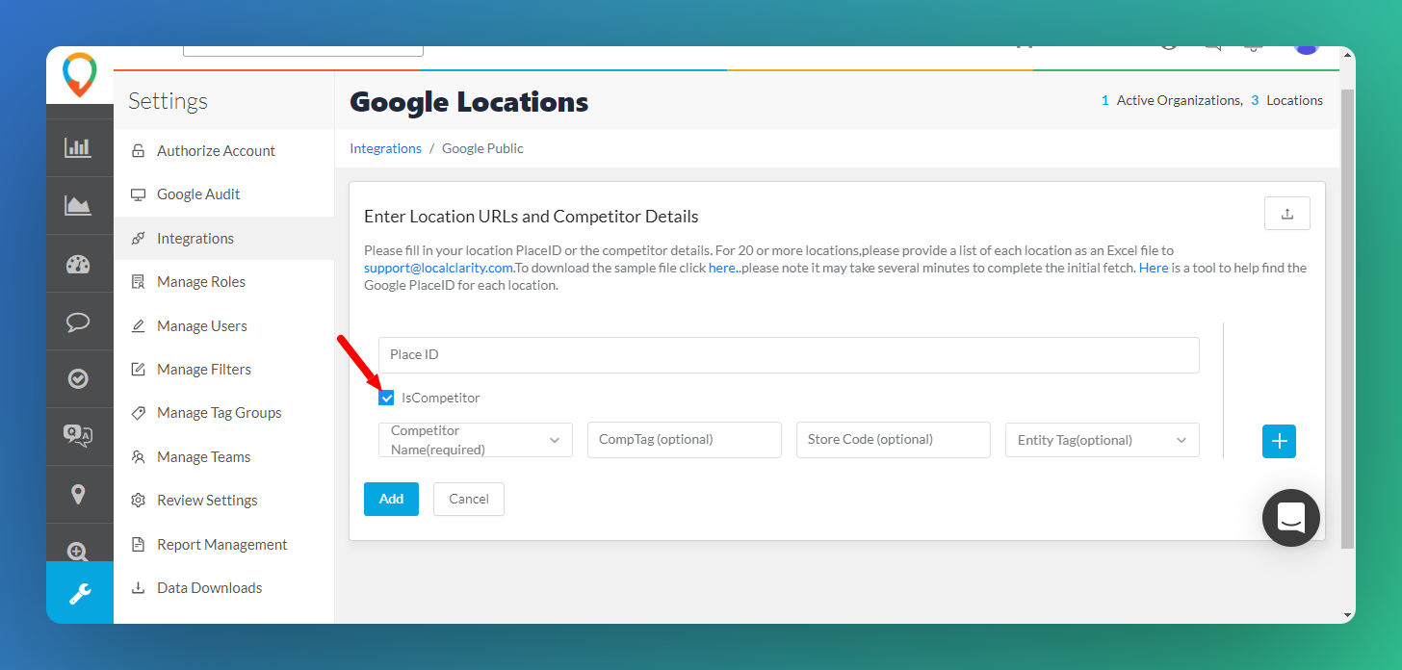Click the 'Google Public' breadcrumb text
1402x670 pixels.
[x=482, y=148]
